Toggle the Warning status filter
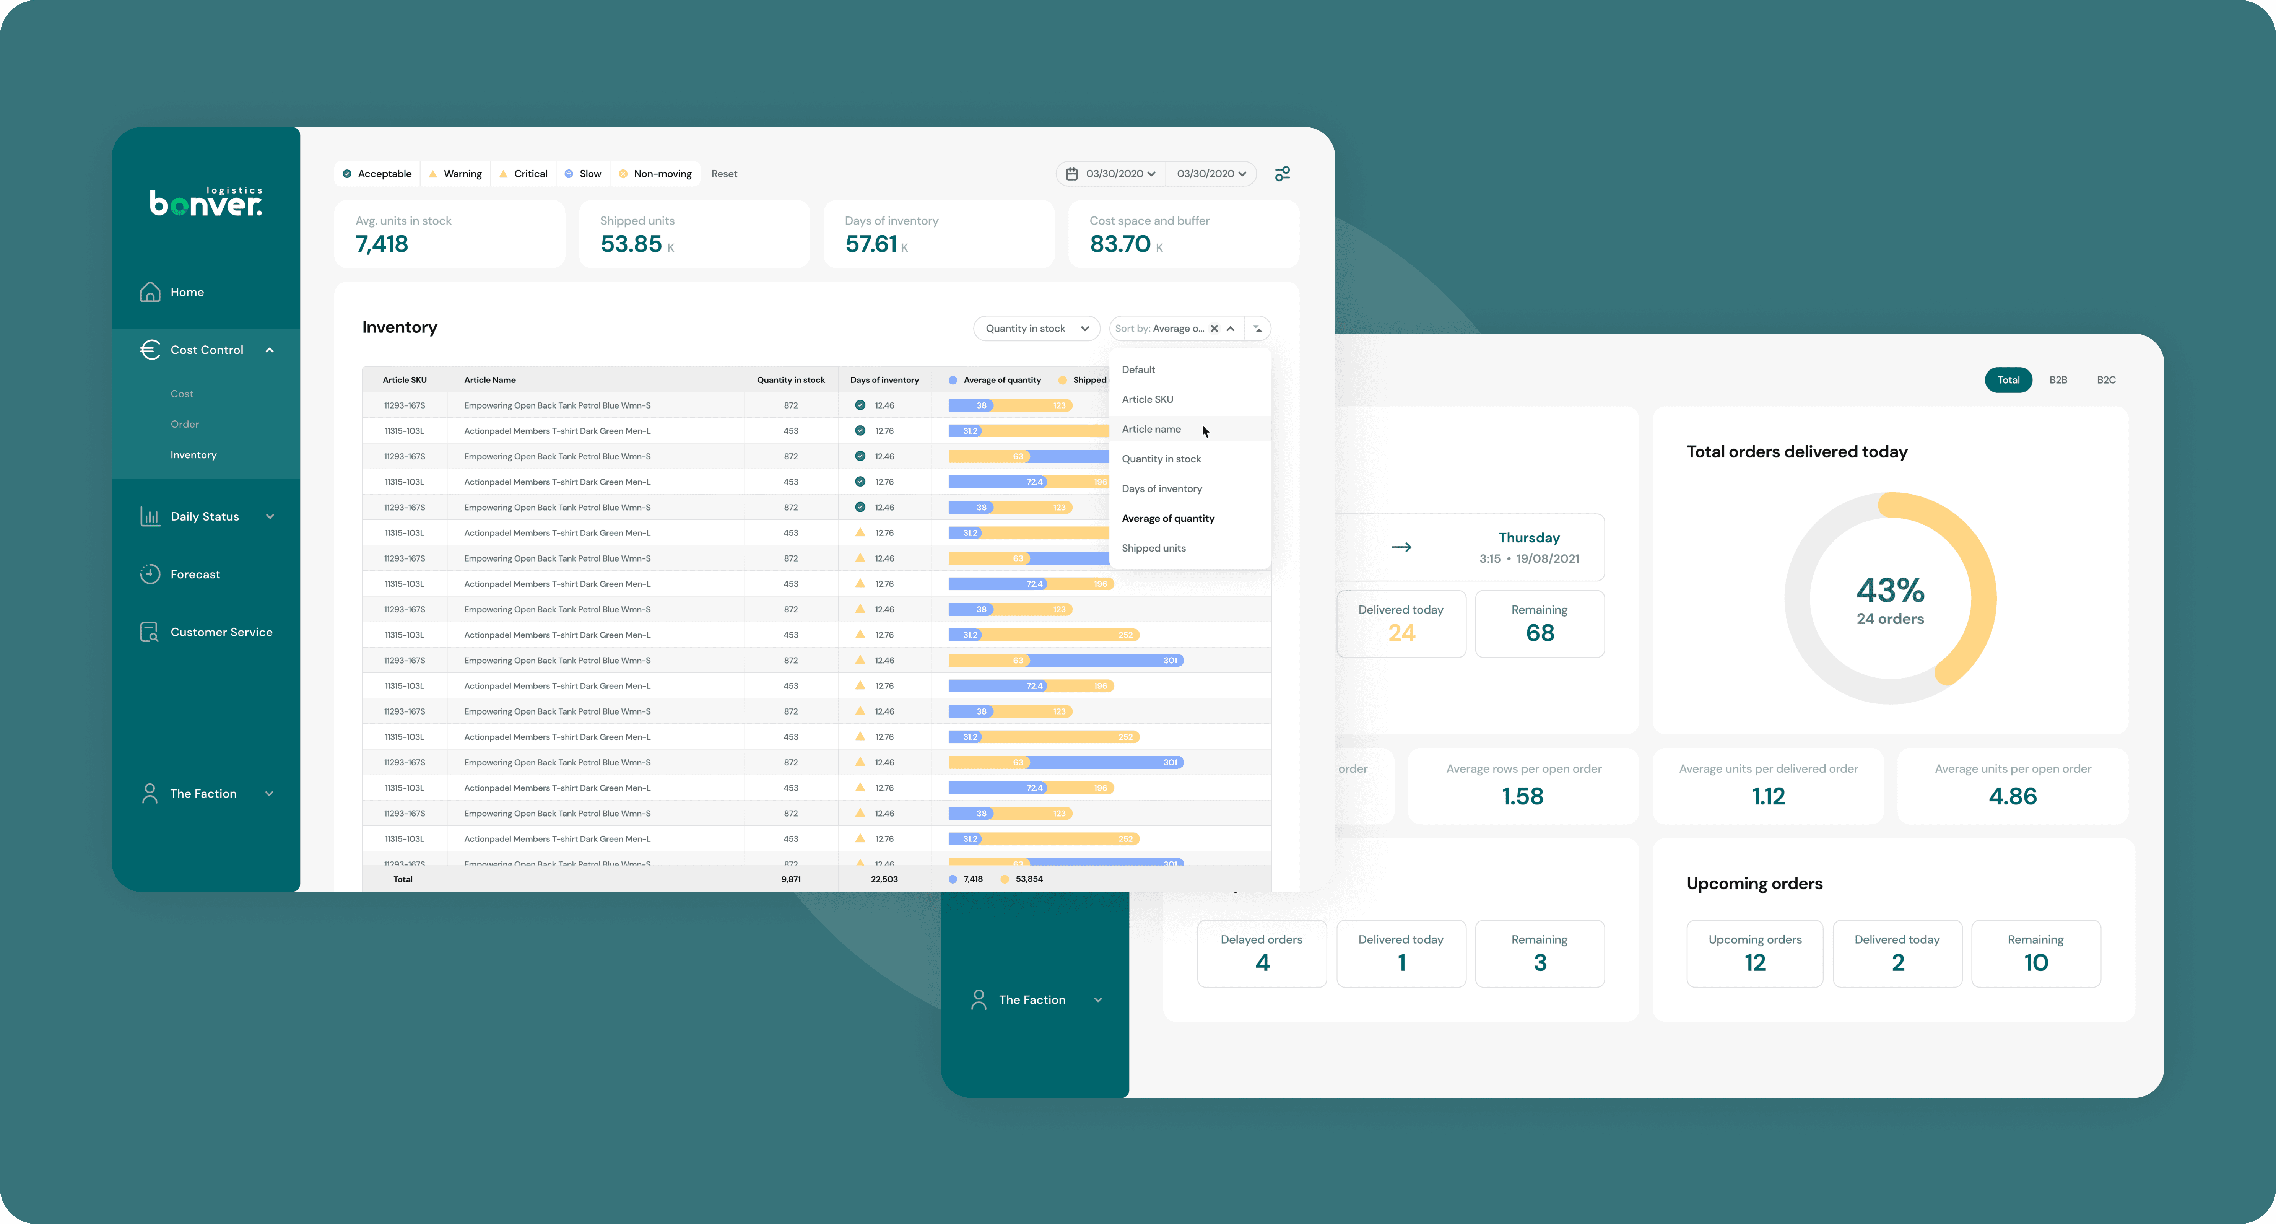The width and height of the screenshot is (2276, 1224). coord(455,174)
